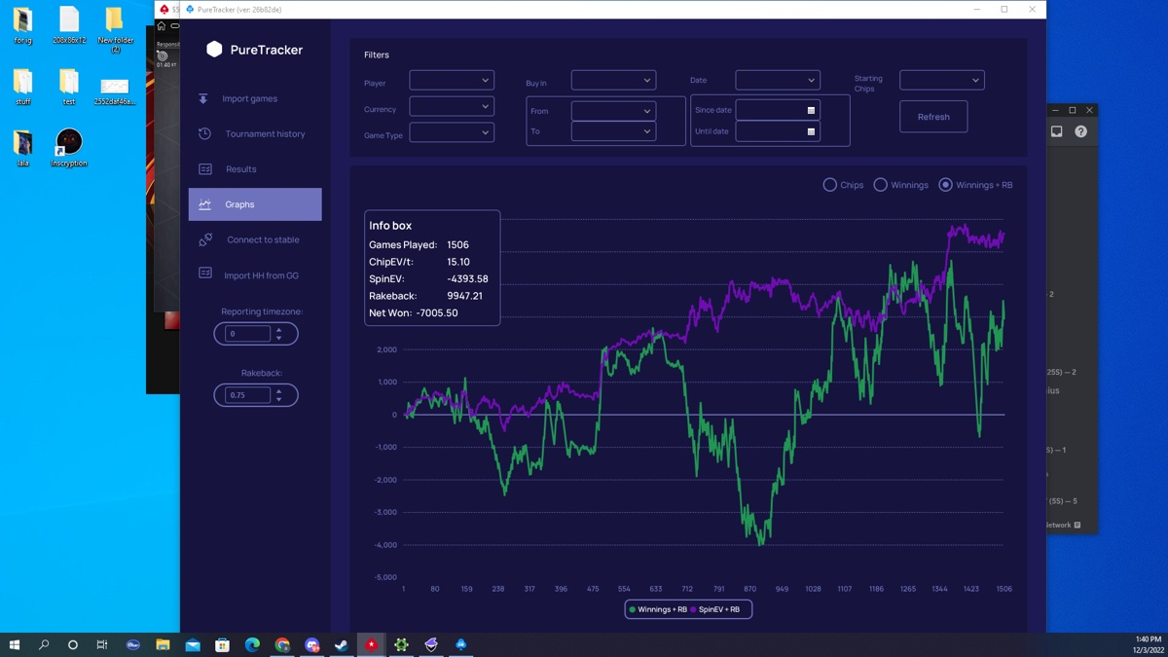The height and width of the screenshot is (657, 1168).
Task: Click the Tournament history clock icon
Action: pyautogui.click(x=204, y=133)
